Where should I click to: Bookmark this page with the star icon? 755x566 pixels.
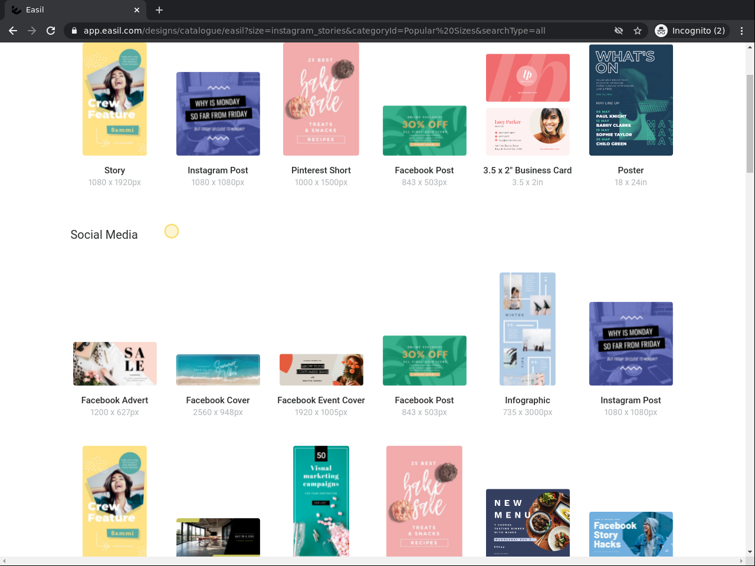pos(638,31)
